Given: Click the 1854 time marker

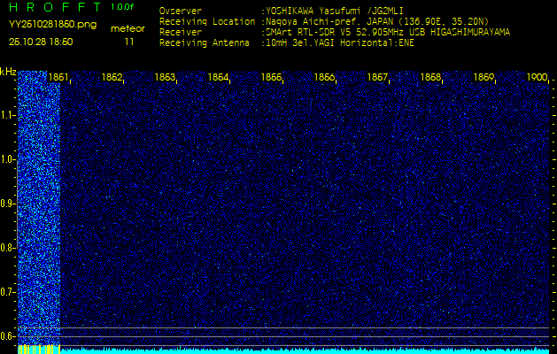Looking at the screenshot, I should coord(218,78).
